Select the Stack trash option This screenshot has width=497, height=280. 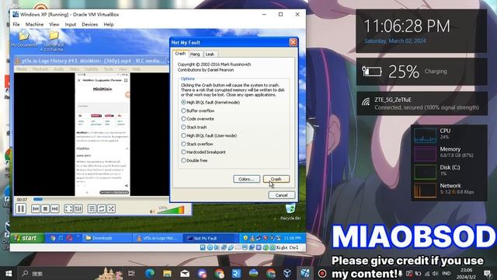[194, 127]
